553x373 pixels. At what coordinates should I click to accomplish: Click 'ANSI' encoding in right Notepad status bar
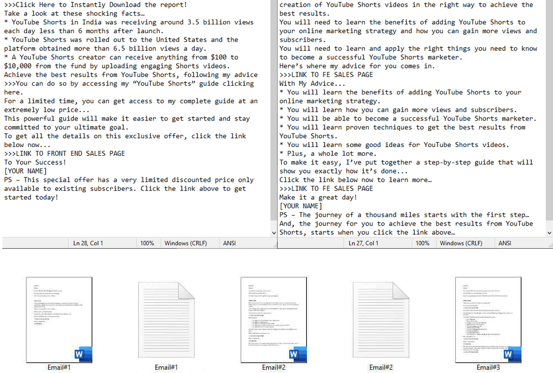[x=505, y=243]
